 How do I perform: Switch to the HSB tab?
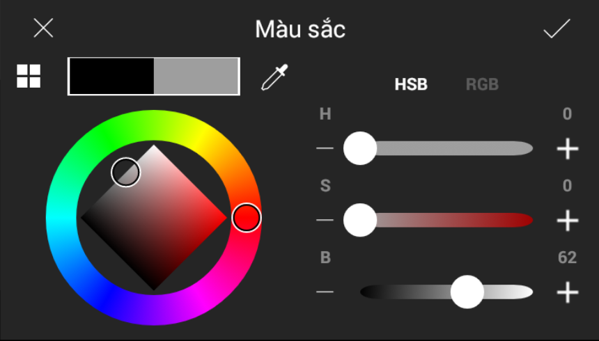[411, 85]
